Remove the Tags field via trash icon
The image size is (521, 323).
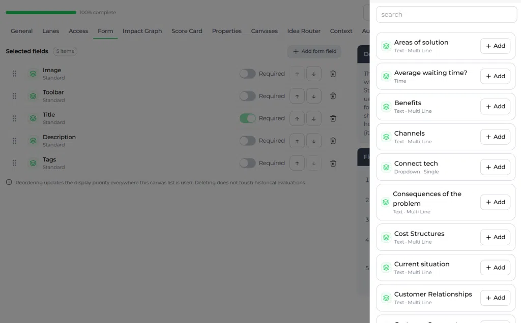pos(333,163)
